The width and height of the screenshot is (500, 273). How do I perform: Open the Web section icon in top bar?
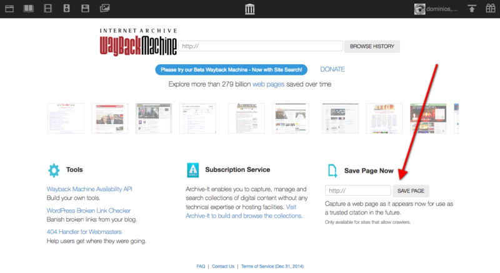point(9,9)
